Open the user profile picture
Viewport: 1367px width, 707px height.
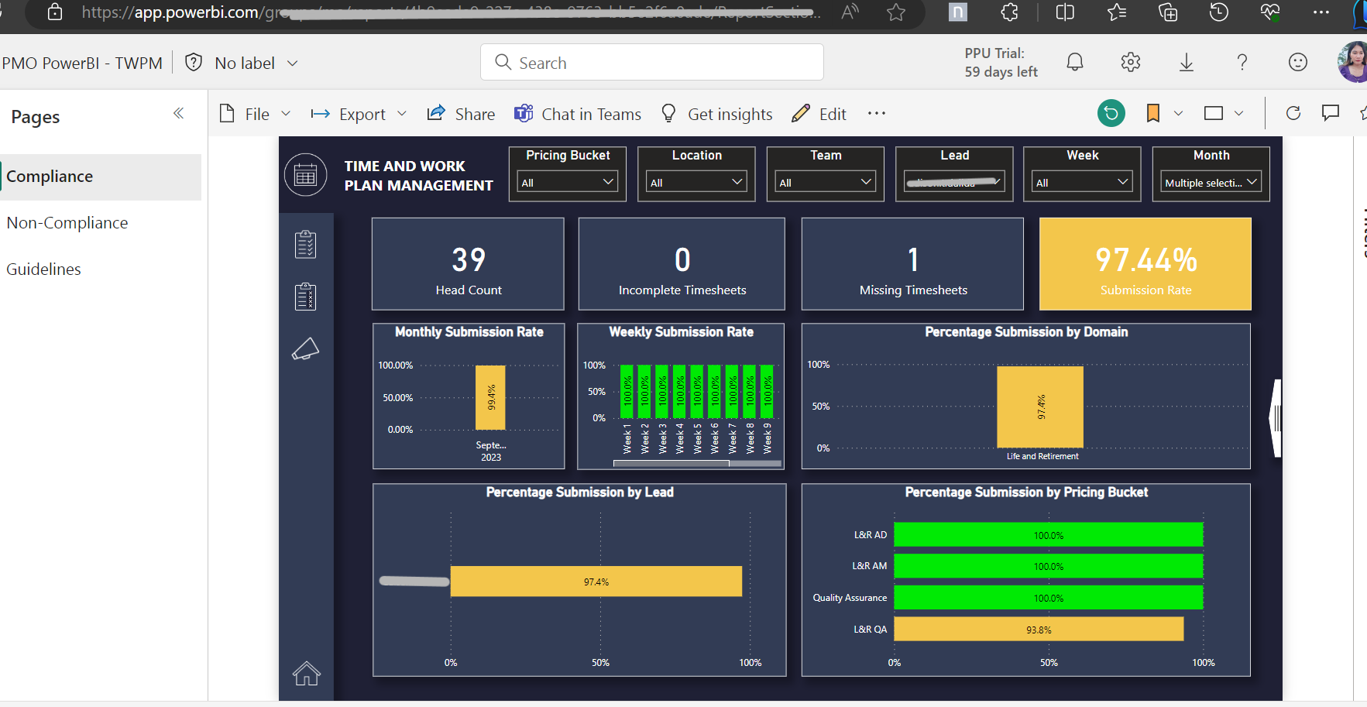point(1353,62)
